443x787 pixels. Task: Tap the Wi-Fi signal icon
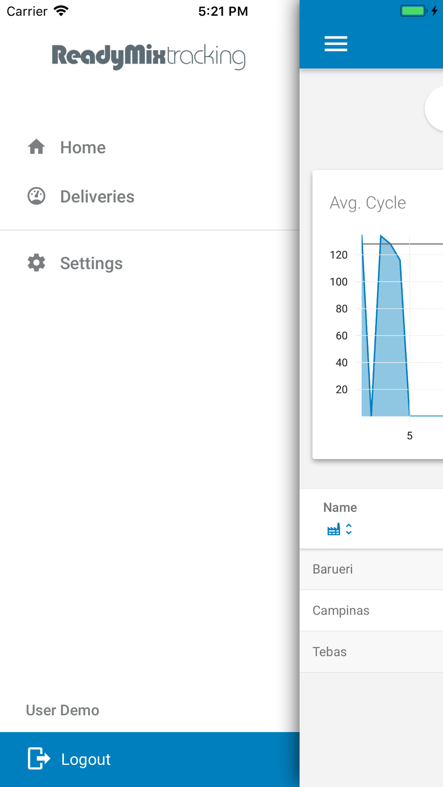click(61, 11)
